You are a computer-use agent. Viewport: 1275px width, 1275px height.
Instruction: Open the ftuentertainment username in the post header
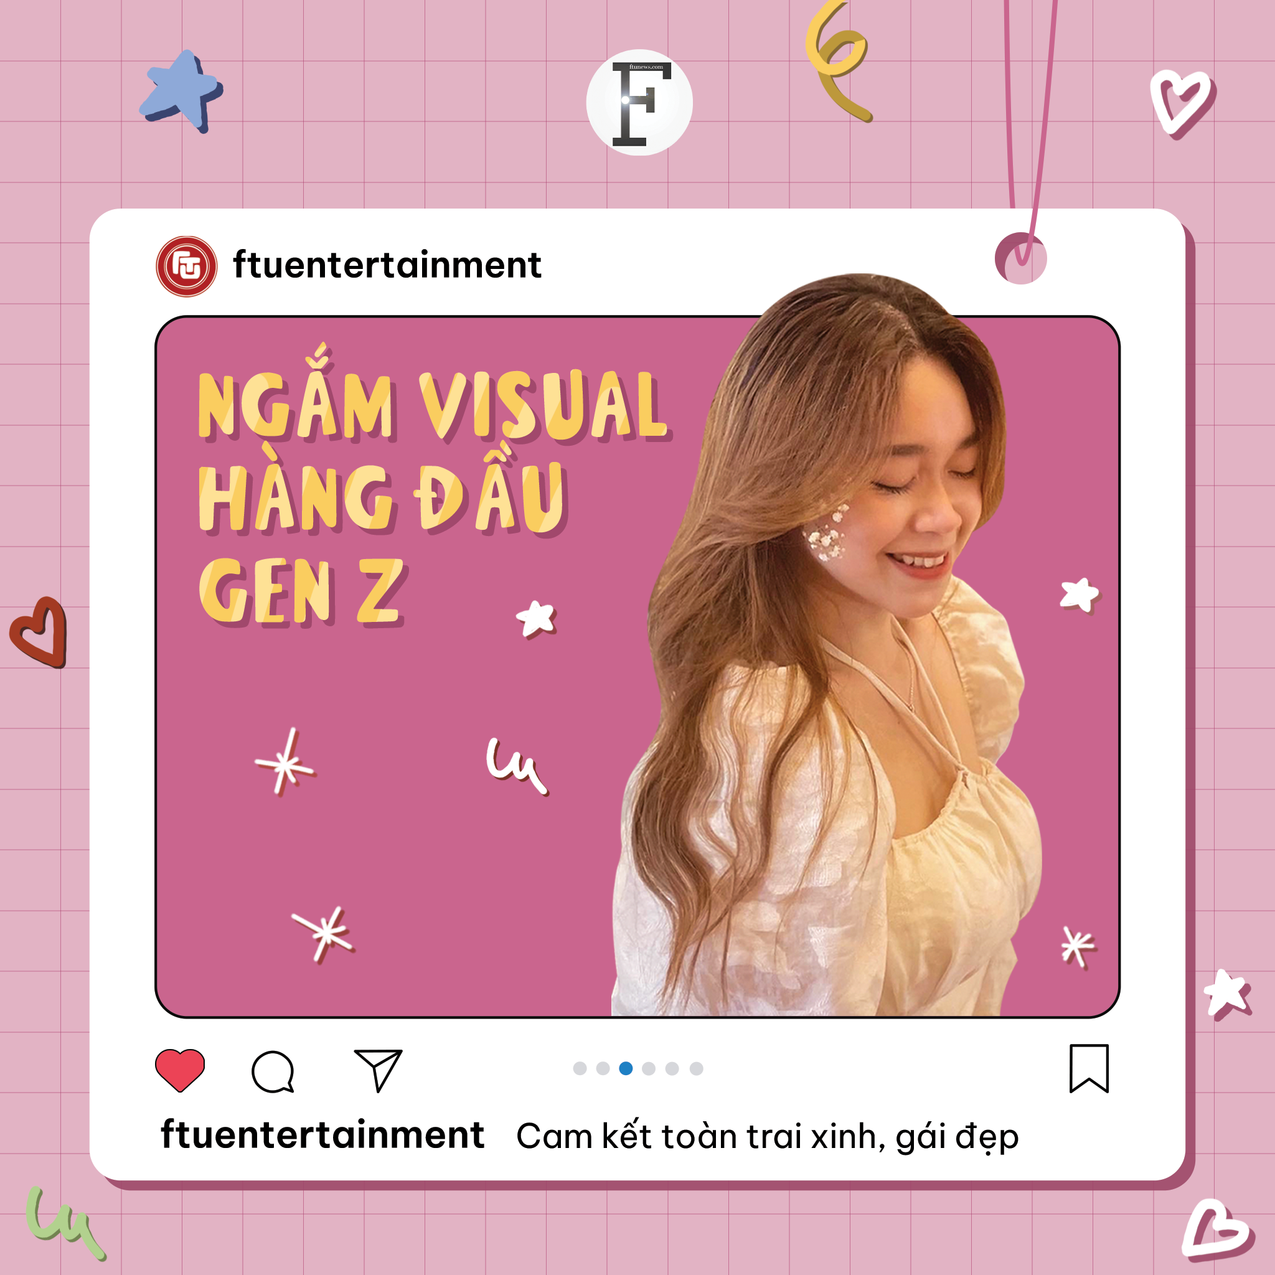(x=387, y=265)
